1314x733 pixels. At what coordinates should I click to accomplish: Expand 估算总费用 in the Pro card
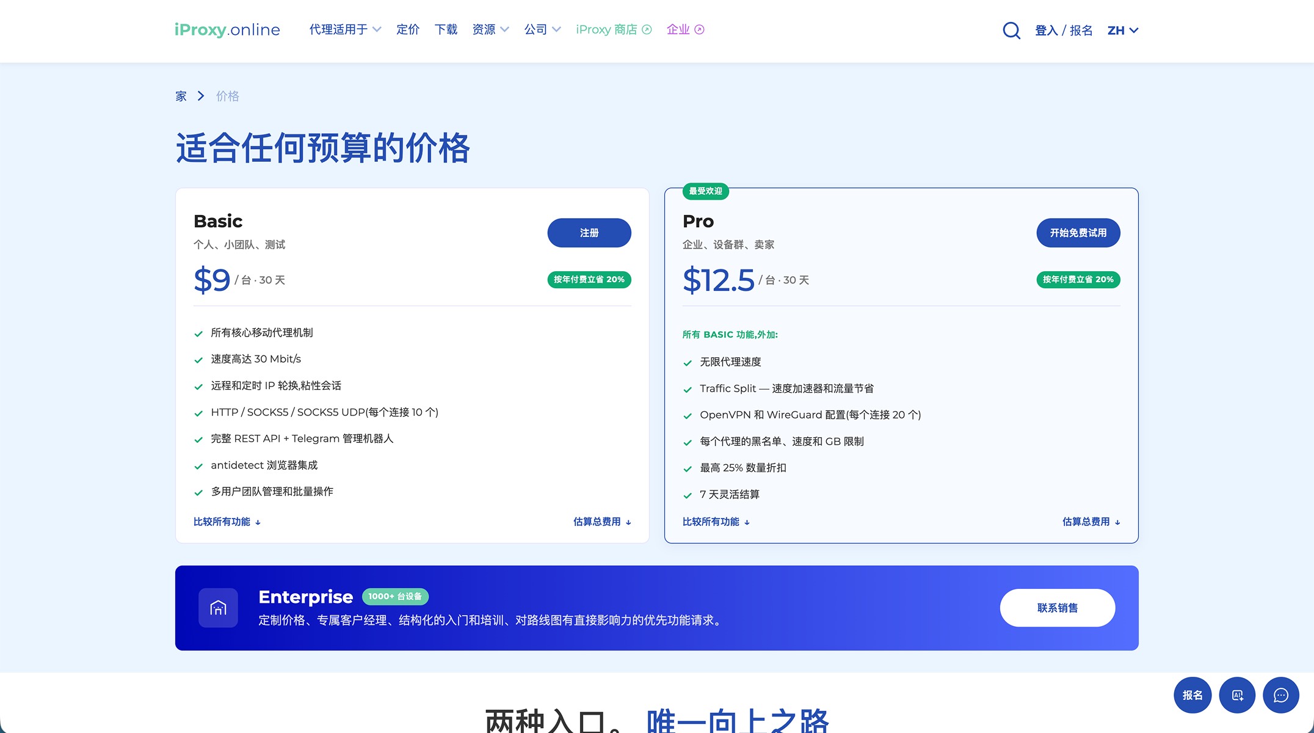[x=1091, y=522]
